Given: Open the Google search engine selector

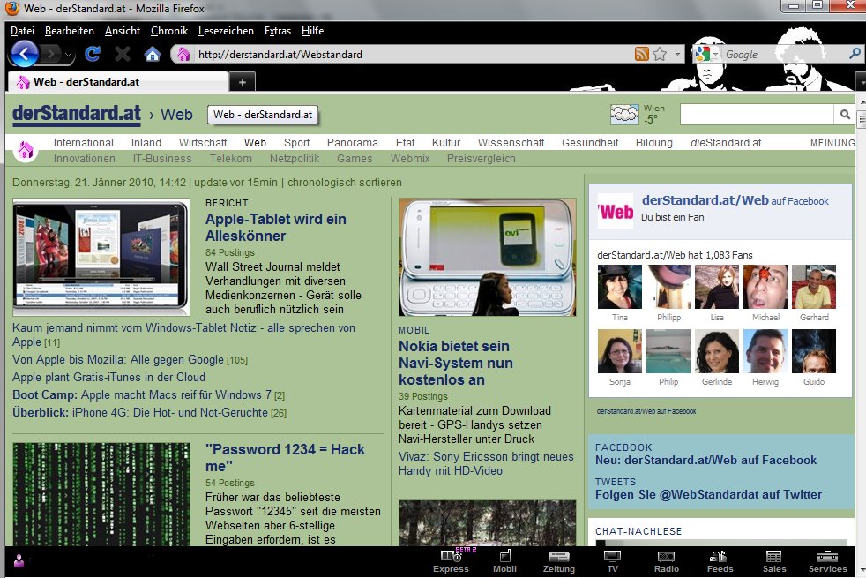Looking at the screenshot, I should tap(705, 54).
